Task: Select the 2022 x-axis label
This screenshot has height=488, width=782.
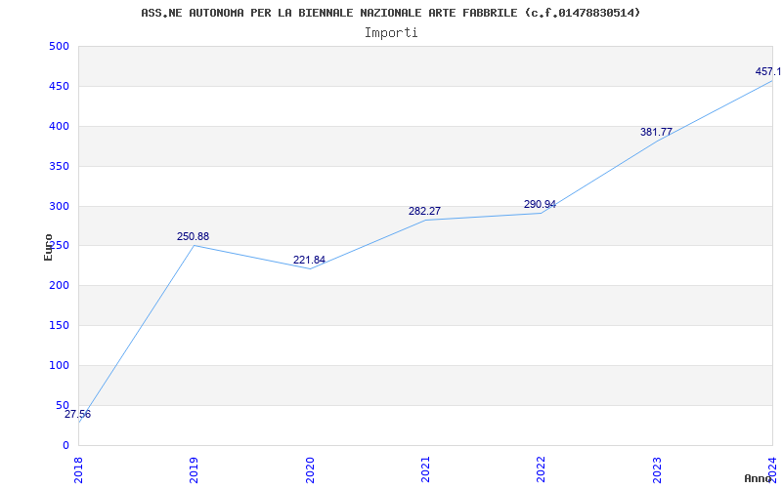Action: tap(541, 470)
